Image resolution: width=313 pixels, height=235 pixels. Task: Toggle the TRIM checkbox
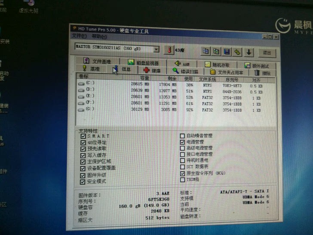(182, 179)
